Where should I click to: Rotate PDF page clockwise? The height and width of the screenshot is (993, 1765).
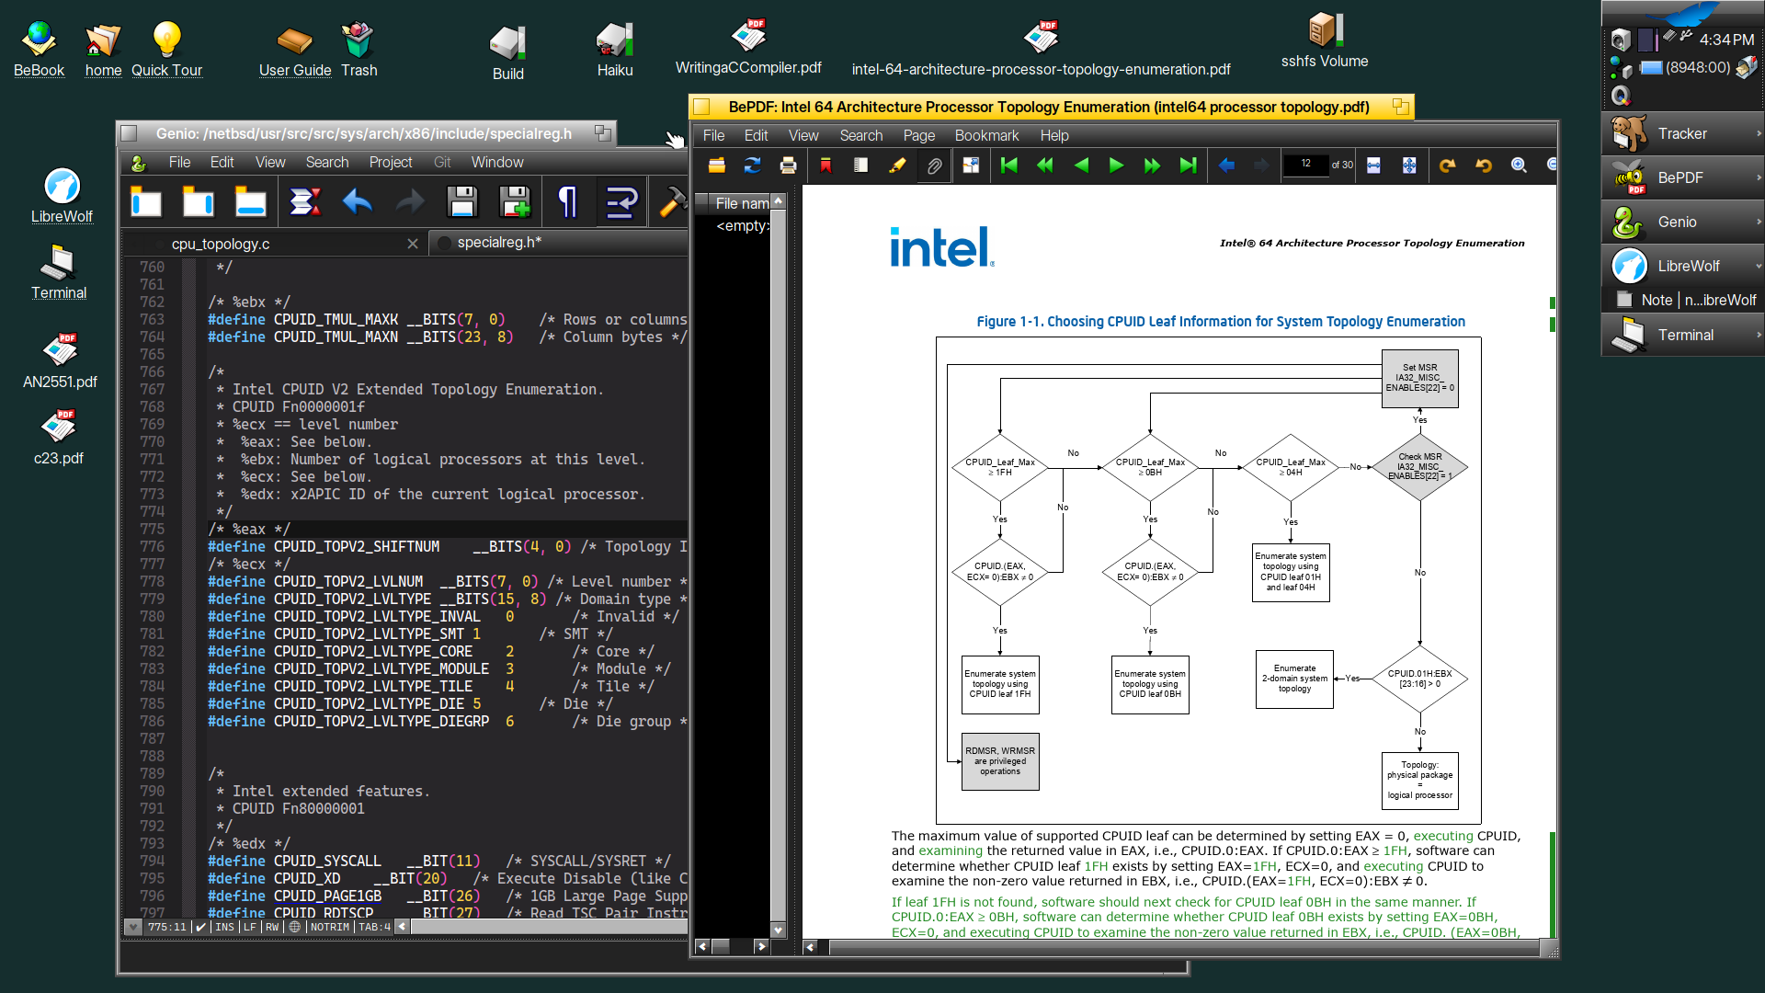coord(1448,165)
